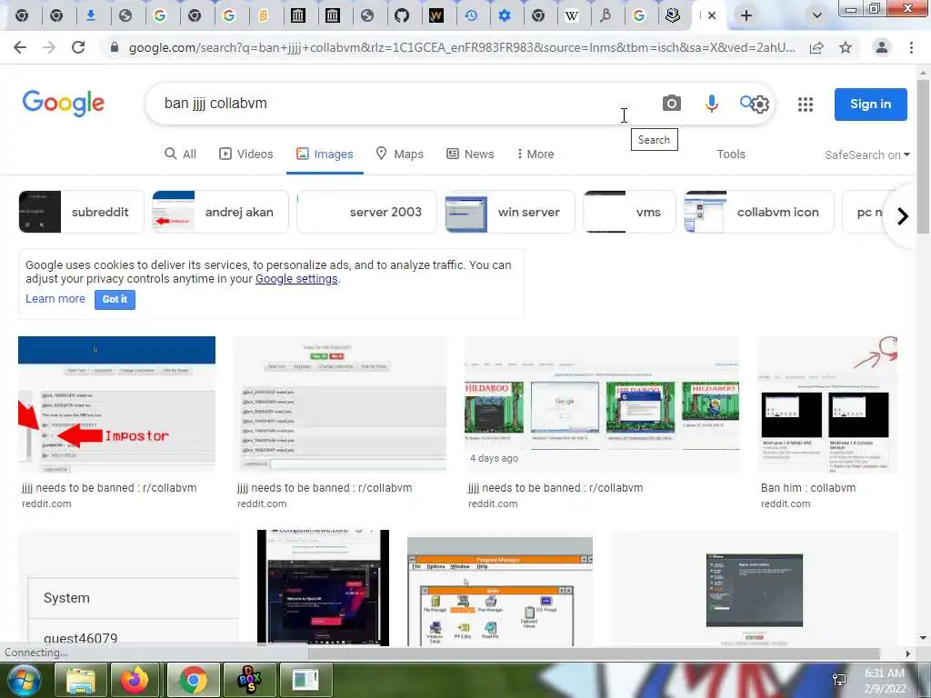Click the Sign in button
Screen dimensions: 931x698
click(x=870, y=104)
